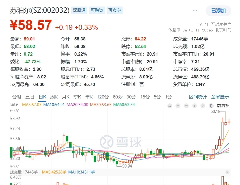Click the volume MA5:42528手 label
240x185 pixels.
[54, 172]
